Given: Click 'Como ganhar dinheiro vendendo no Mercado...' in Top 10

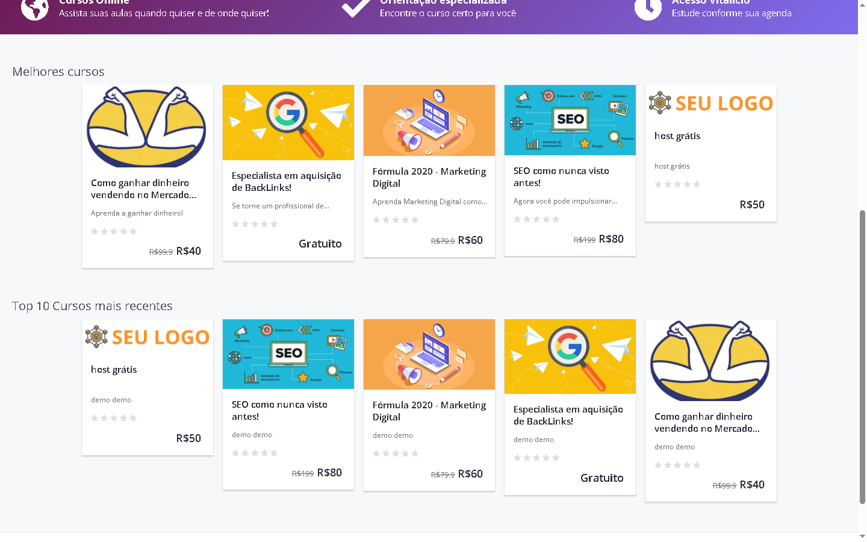Looking at the screenshot, I should (x=707, y=422).
